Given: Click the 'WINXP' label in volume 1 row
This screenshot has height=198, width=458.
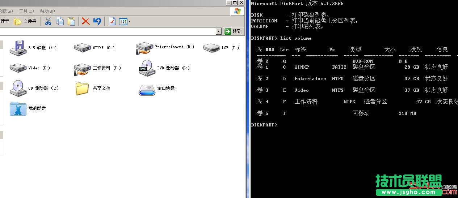Looking at the screenshot, I should click(x=302, y=67).
